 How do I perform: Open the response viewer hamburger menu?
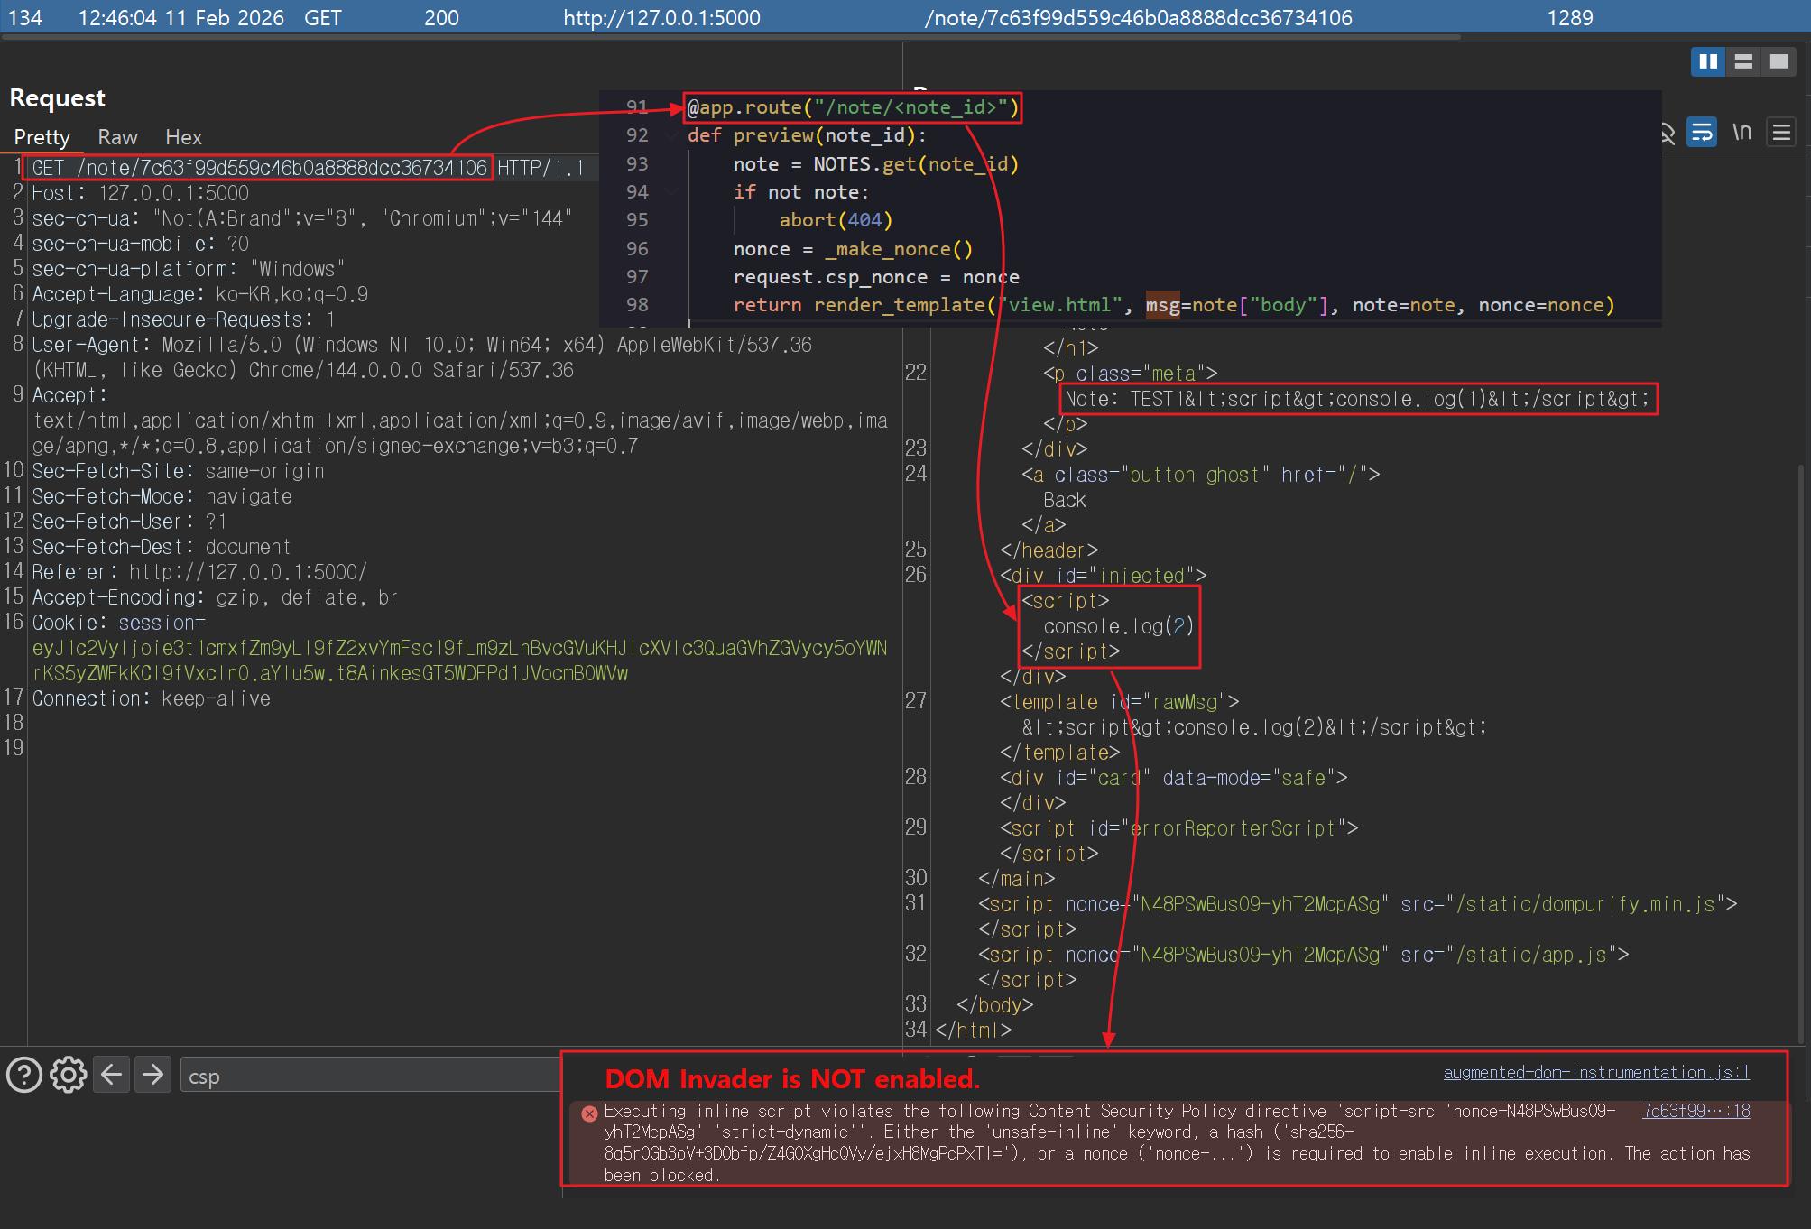coord(1781,134)
